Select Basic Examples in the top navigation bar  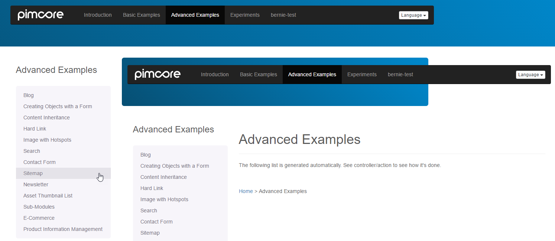142,15
